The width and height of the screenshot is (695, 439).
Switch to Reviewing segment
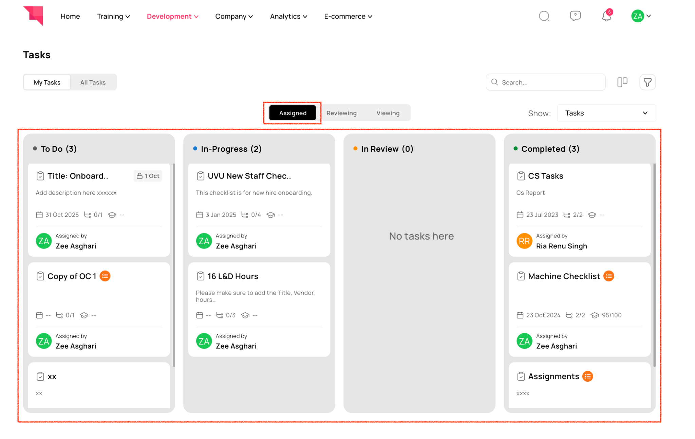click(x=341, y=113)
